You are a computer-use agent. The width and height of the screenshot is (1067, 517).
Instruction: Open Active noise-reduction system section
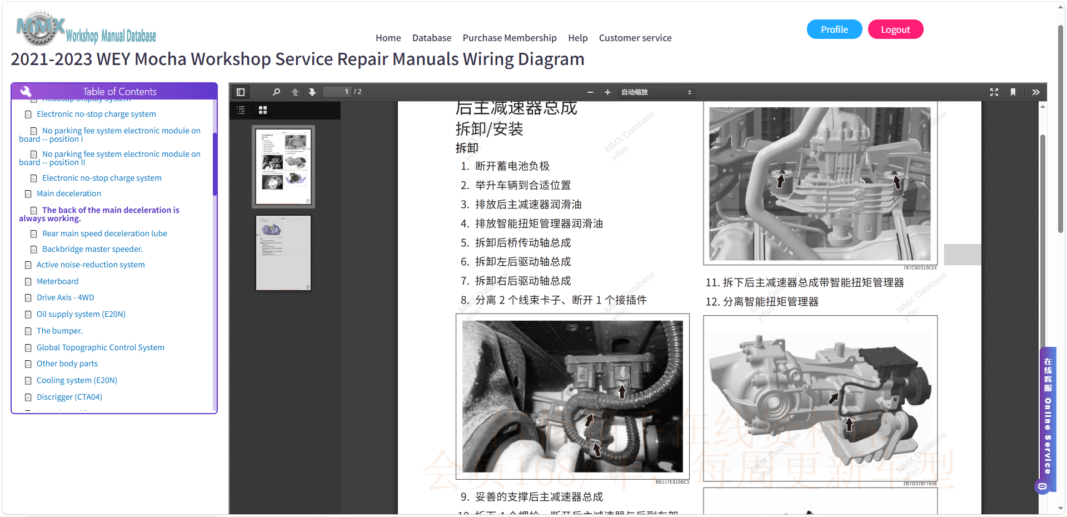91,265
